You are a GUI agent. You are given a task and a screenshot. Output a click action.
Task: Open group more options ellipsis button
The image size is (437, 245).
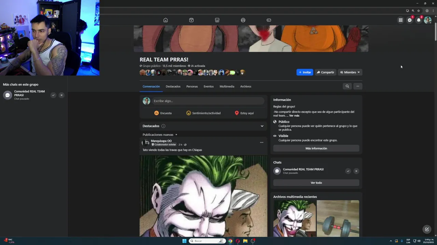[x=357, y=86]
